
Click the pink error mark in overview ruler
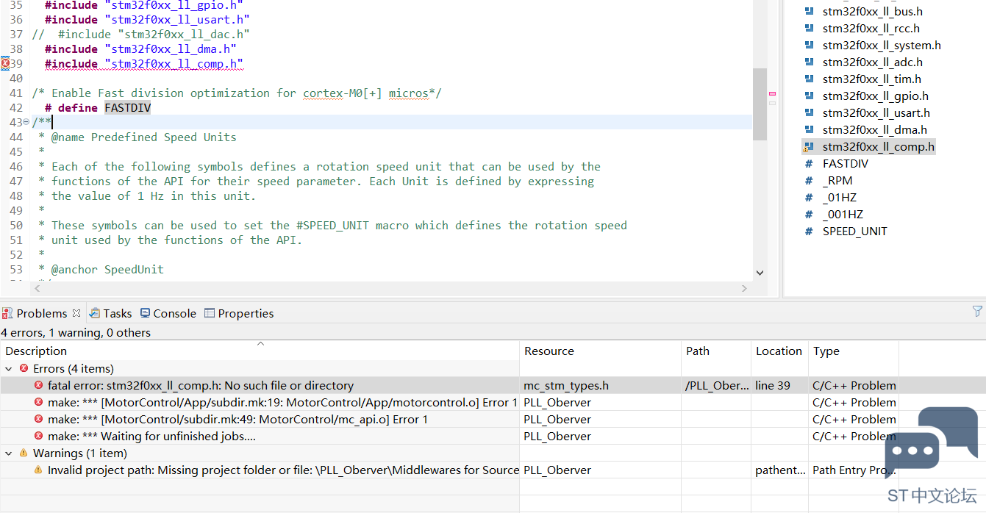pyautogui.click(x=772, y=94)
